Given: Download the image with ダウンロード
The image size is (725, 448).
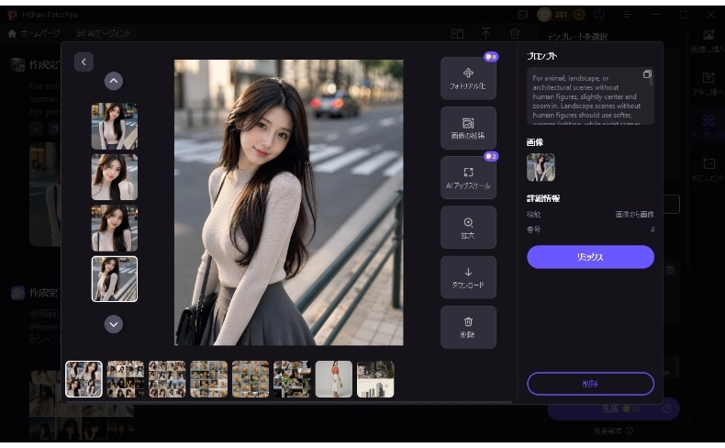Looking at the screenshot, I should coord(468,277).
